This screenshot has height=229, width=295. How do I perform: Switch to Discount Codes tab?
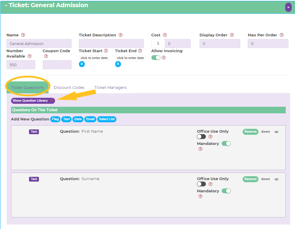[x=69, y=88]
